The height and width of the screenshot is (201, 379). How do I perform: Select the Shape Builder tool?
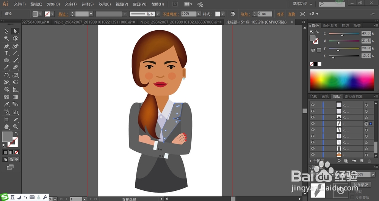tap(6, 90)
